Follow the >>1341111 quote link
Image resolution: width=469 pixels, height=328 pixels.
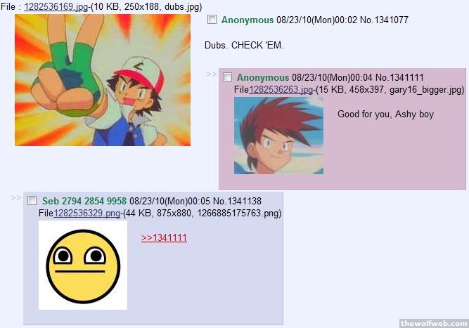click(165, 238)
